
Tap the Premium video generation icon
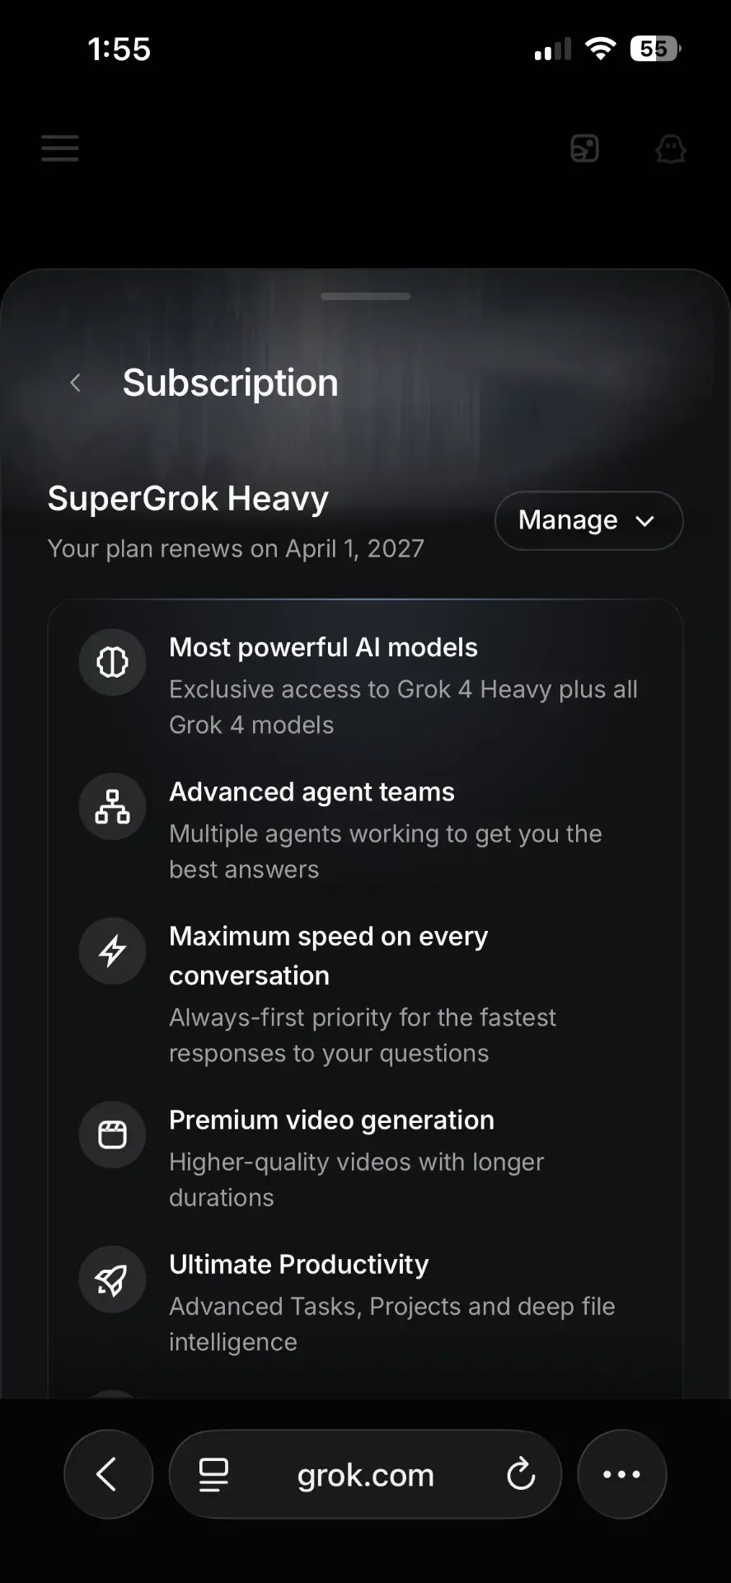click(113, 1134)
